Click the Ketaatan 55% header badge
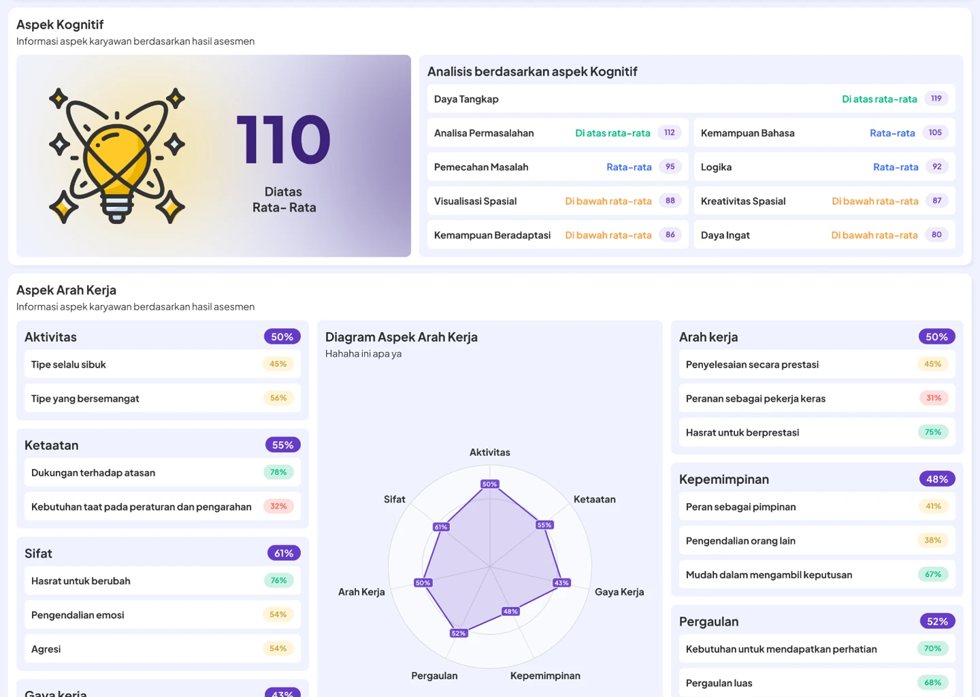Viewport: 980px width, 697px height. point(283,445)
